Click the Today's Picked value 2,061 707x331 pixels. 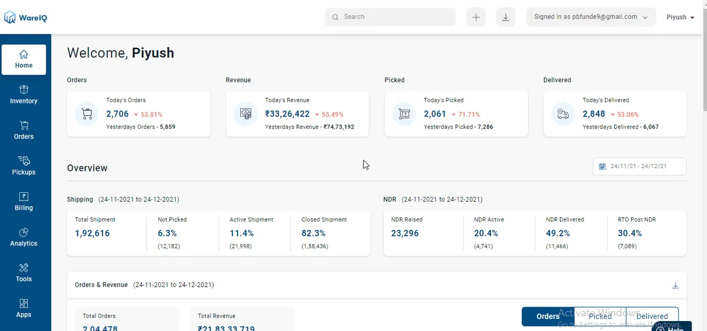[x=435, y=114]
